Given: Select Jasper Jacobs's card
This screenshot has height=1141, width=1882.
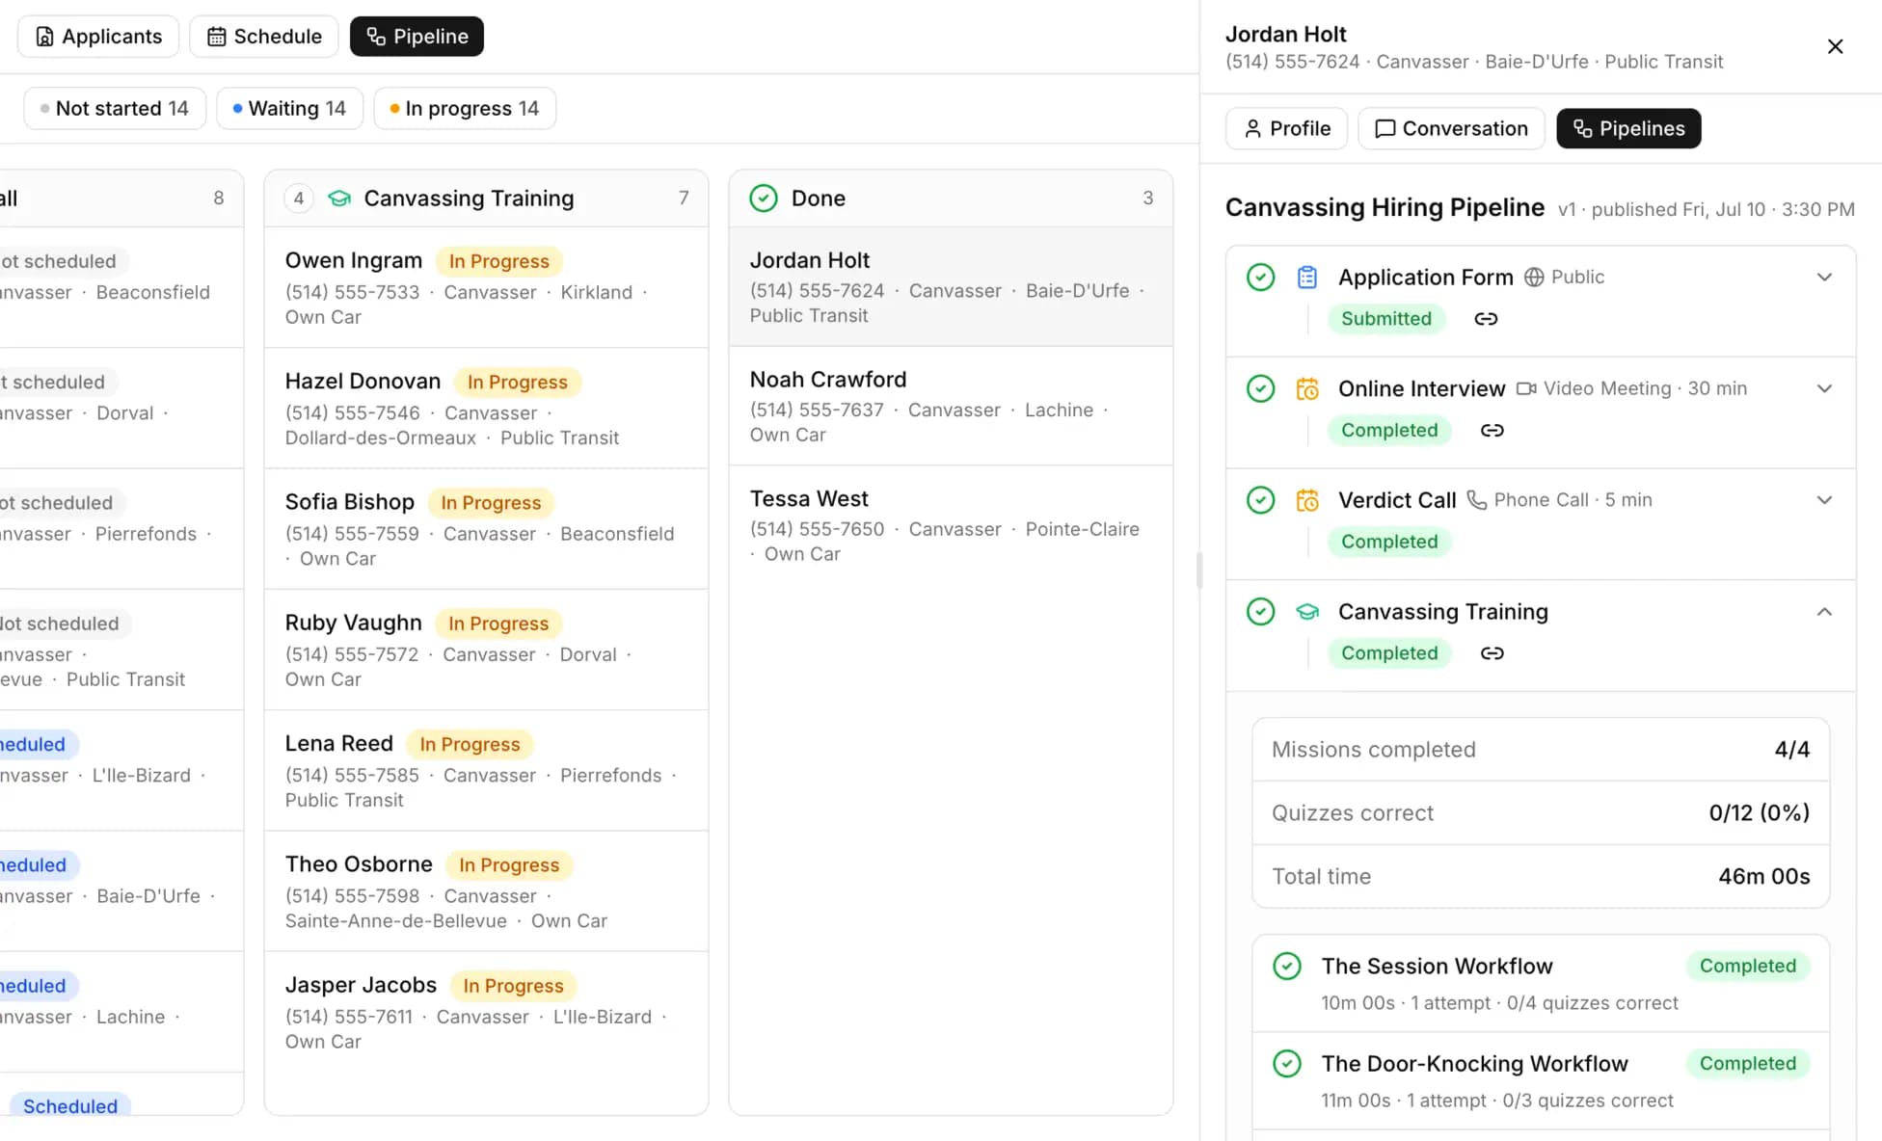Looking at the screenshot, I should [486, 1012].
